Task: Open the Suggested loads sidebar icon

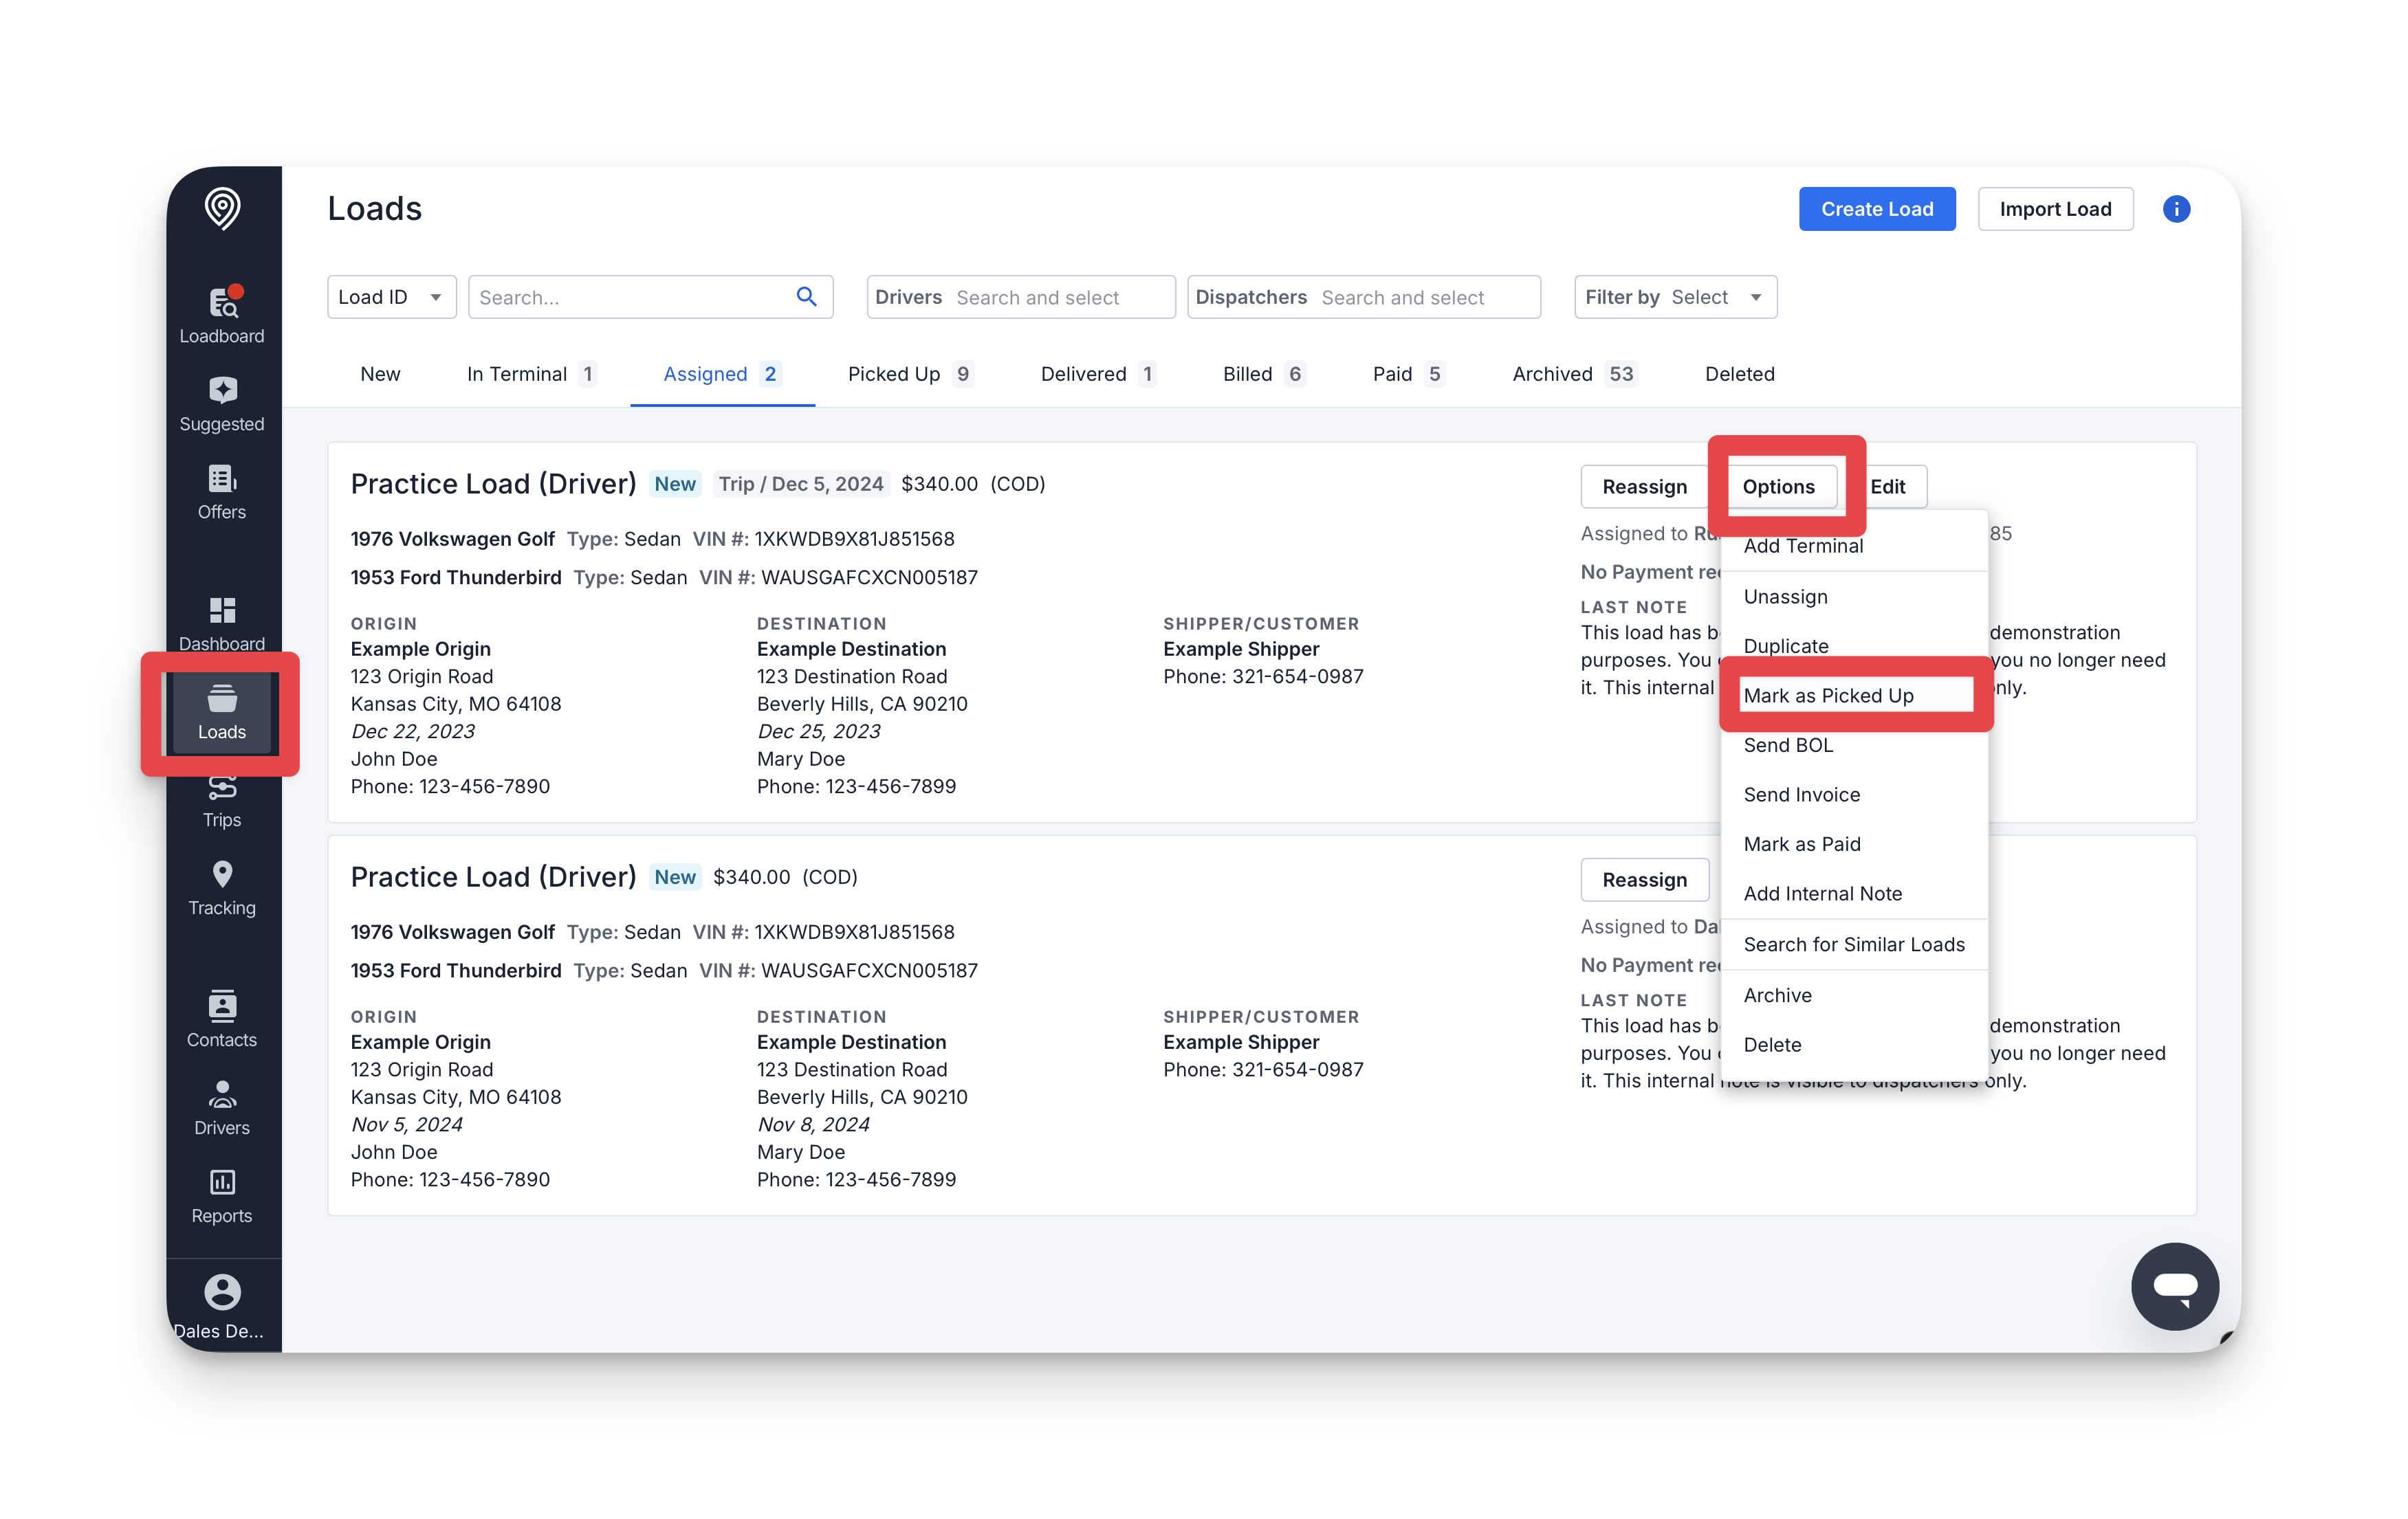Action: pyautogui.click(x=222, y=403)
